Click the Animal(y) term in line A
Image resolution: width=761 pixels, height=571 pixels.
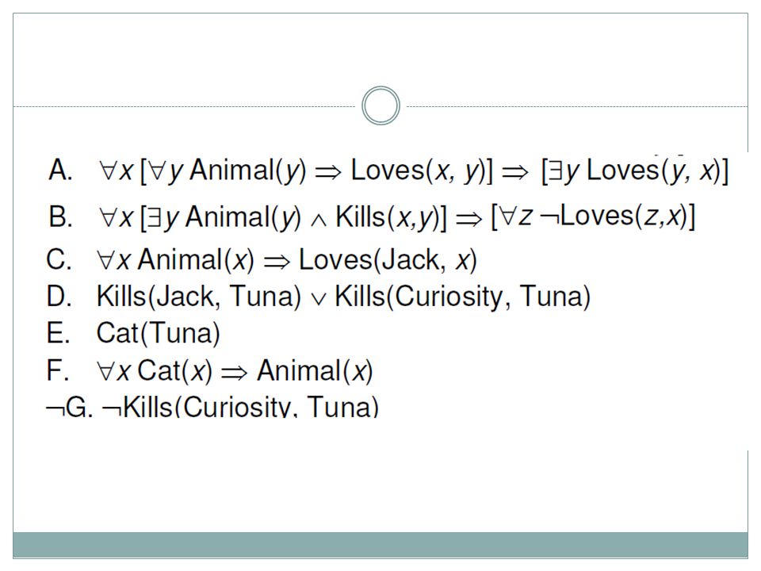(248, 171)
